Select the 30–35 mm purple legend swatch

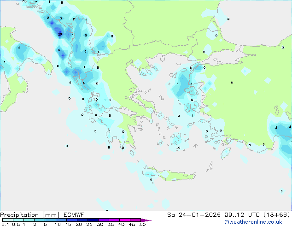tap(103, 220)
